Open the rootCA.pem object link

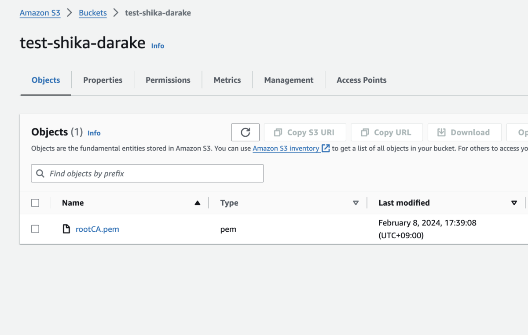pyautogui.click(x=97, y=229)
